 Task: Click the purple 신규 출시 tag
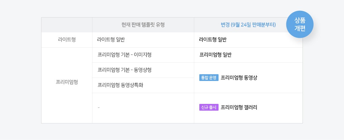coord(209,107)
